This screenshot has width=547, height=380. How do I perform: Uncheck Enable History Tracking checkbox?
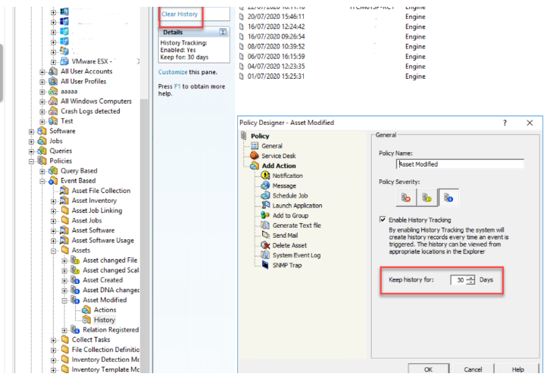383,220
